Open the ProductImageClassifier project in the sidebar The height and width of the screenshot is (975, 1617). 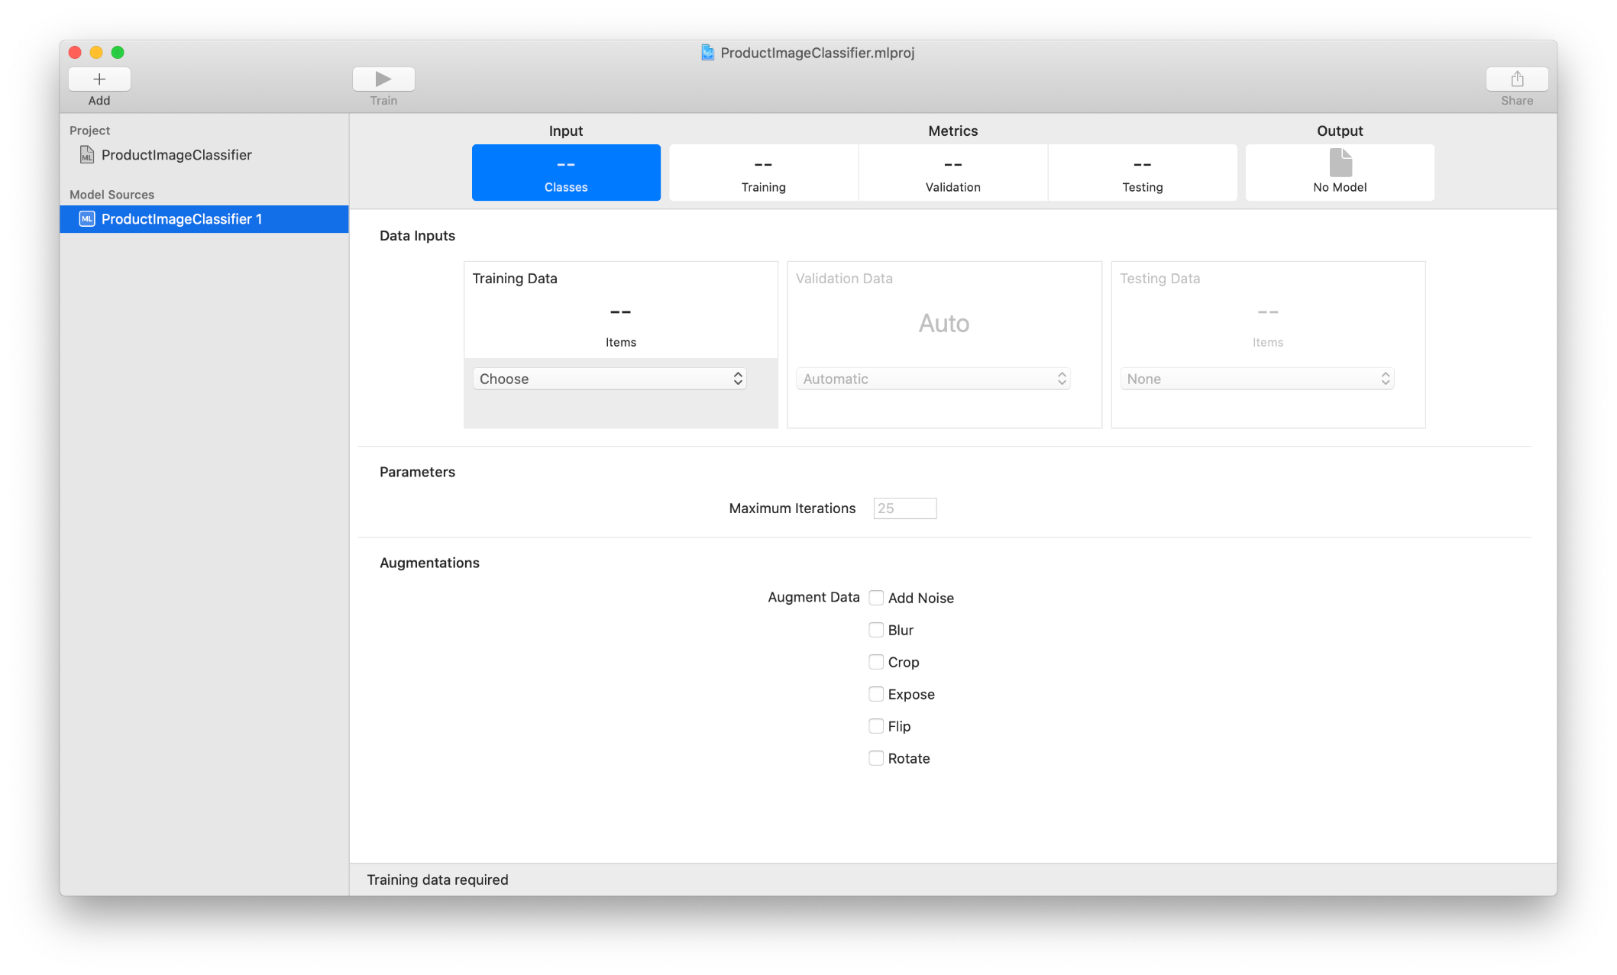tap(177, 154)
